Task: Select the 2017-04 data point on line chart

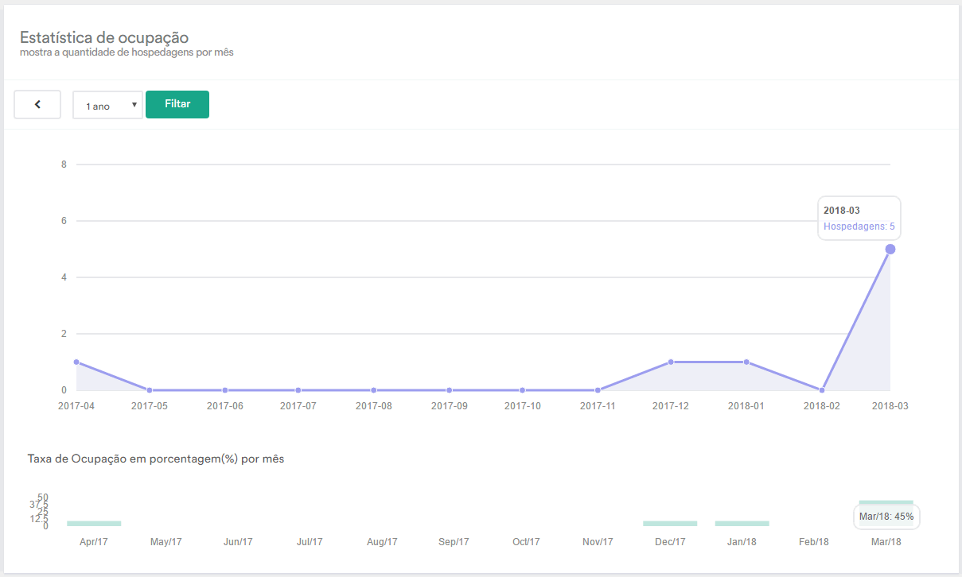Action: 76,362
